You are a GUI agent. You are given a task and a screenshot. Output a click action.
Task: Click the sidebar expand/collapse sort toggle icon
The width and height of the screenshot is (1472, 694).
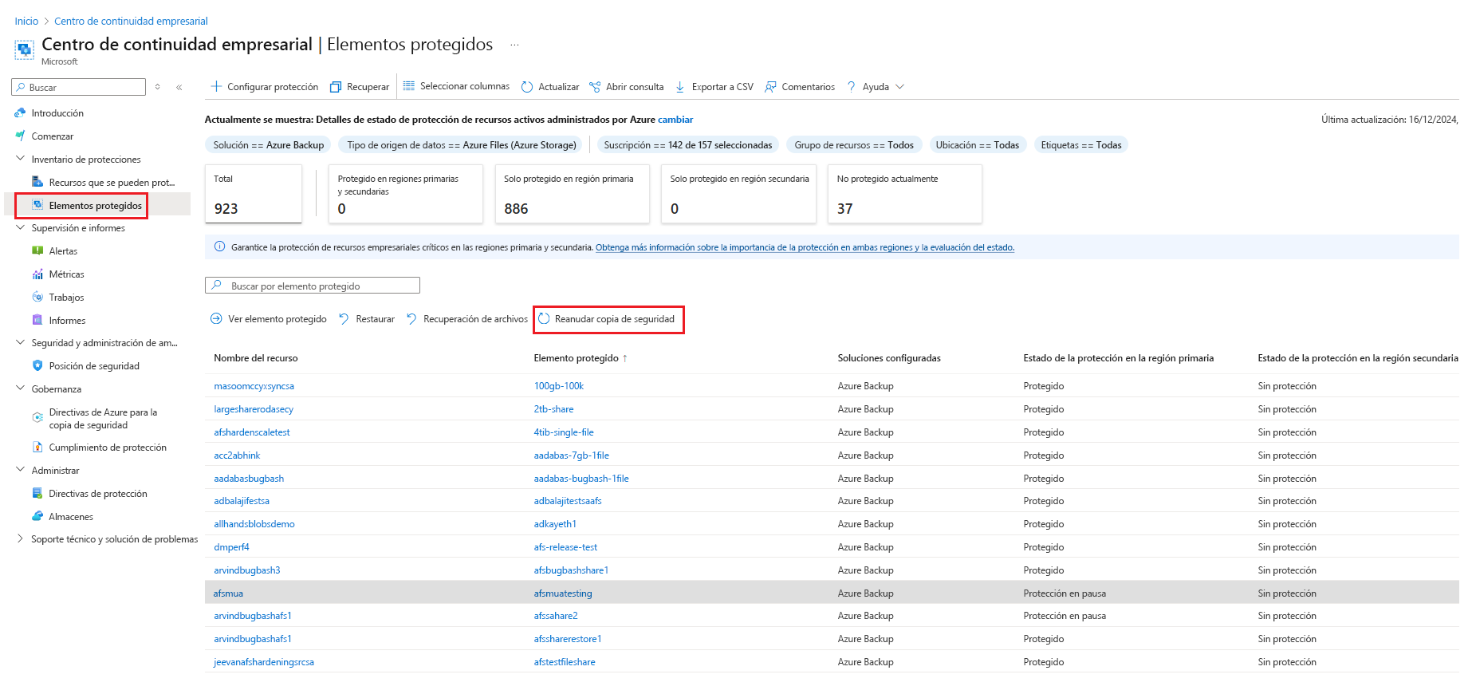pos(158,87)
